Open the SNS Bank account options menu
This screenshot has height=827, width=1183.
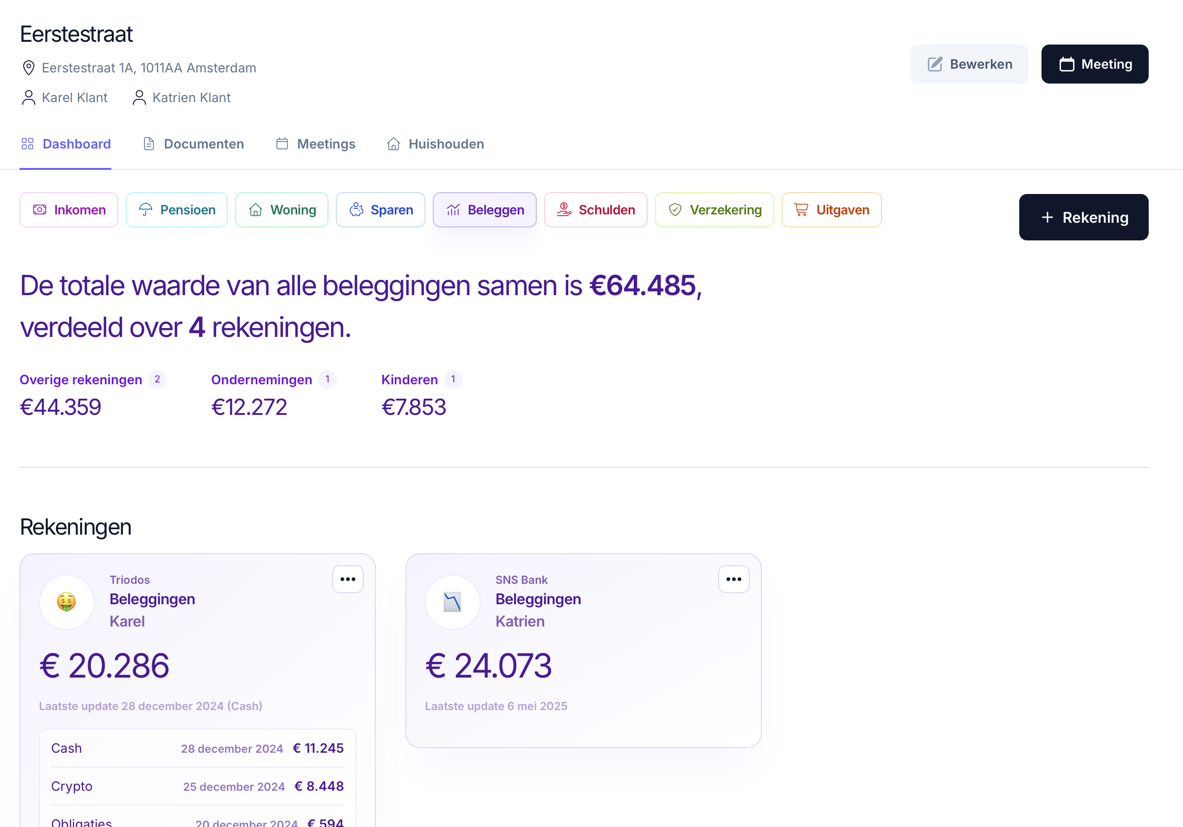(734, 579)
